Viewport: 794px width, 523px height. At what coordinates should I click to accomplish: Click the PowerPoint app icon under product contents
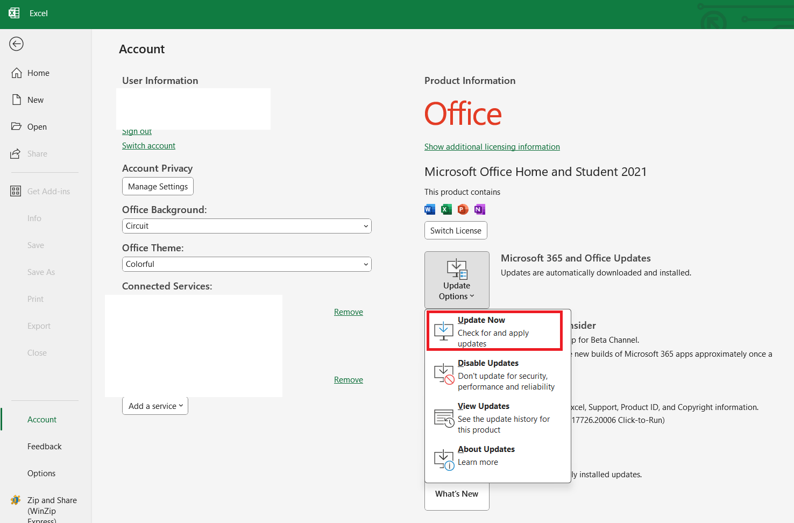(463, 209)
